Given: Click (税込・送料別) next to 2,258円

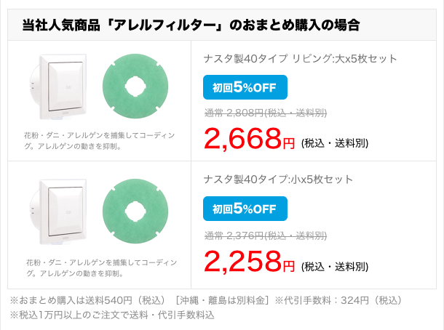Looking at the screenshot, I should point(335,267).
